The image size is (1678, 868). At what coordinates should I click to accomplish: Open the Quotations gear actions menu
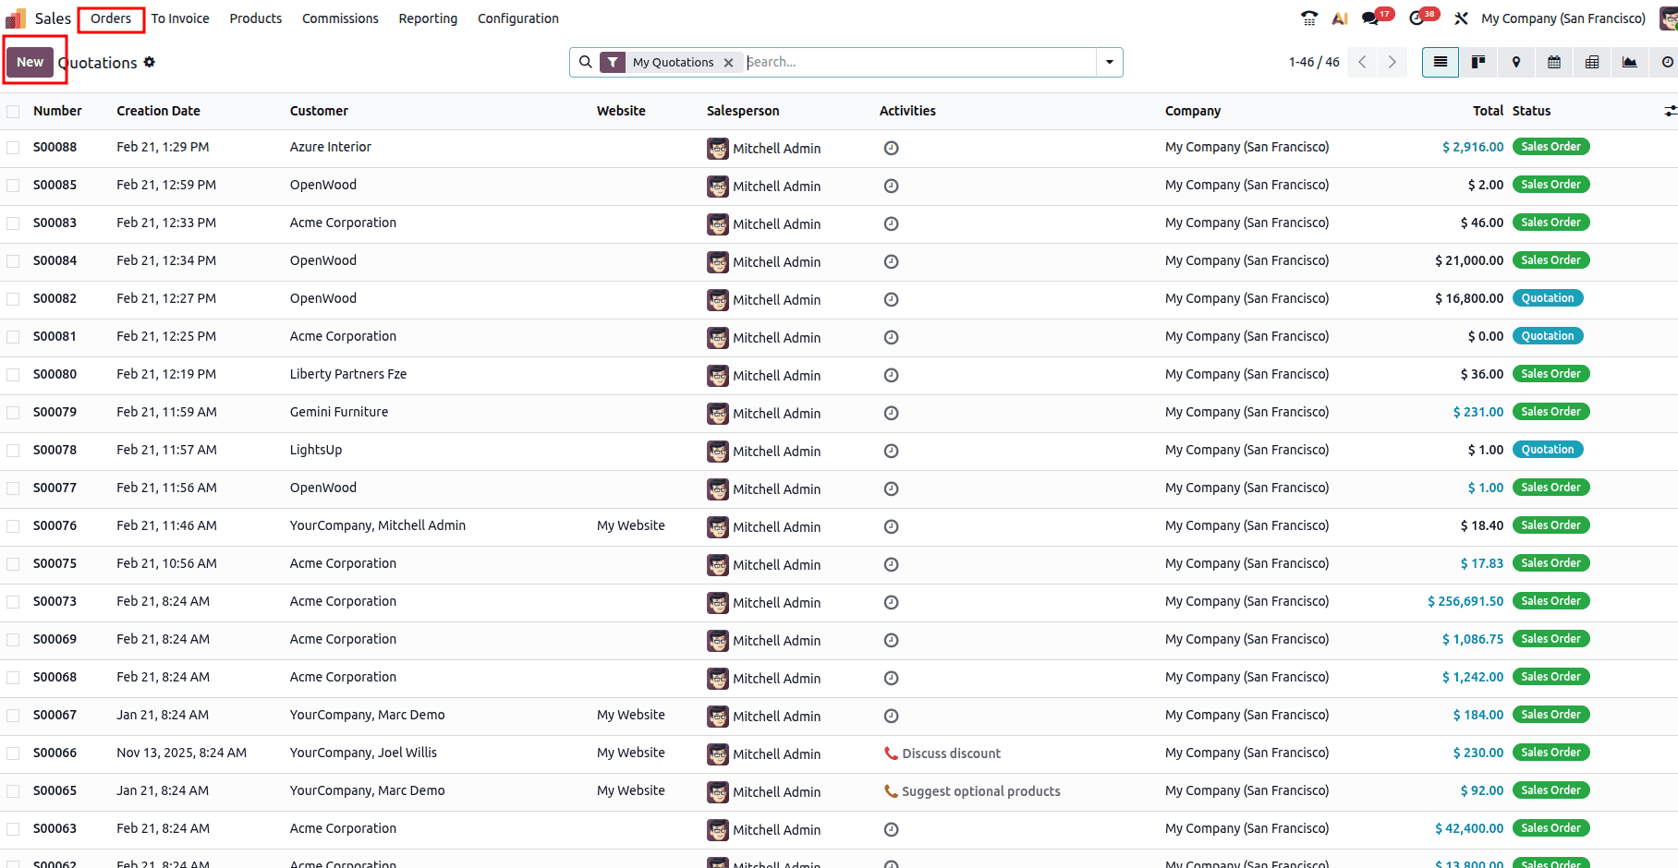[150, 62]
